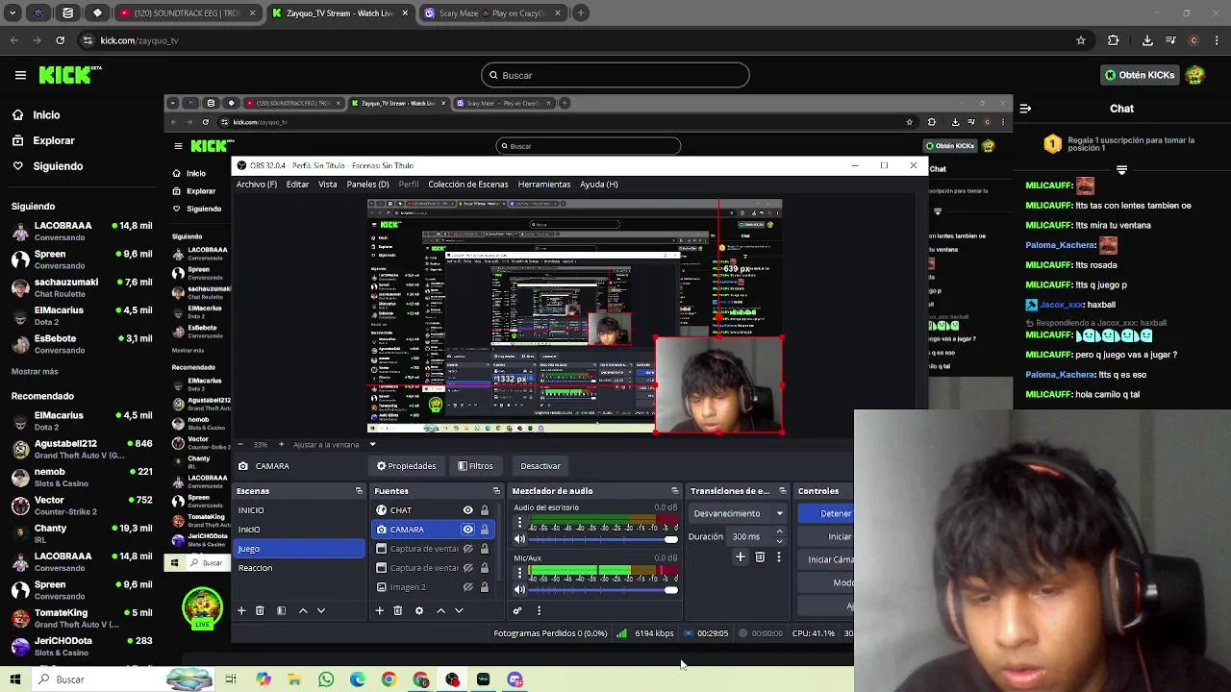Move selected scene up in Escenas
The image size is (1231, 692).
303,610
